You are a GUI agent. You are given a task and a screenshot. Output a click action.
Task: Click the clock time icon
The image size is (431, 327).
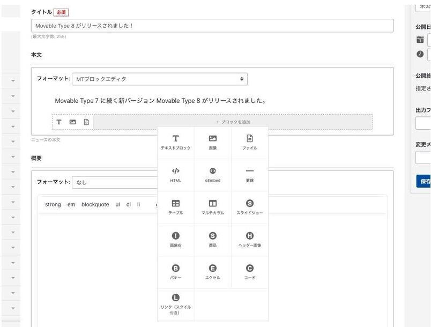tap(420, 54)
